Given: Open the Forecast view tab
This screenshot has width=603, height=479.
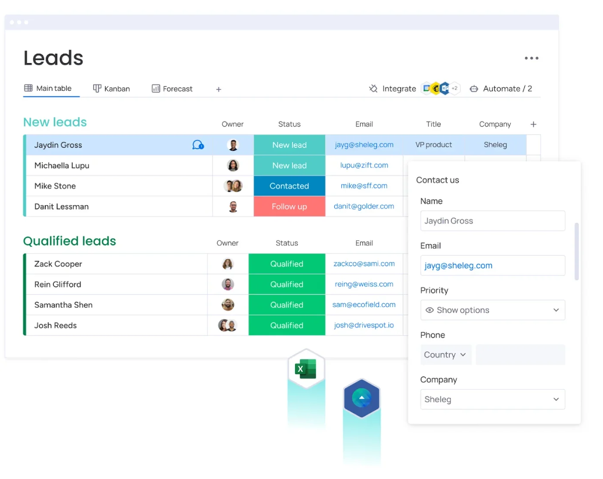Looking at the screenshot, I should [x=172, y=89].
